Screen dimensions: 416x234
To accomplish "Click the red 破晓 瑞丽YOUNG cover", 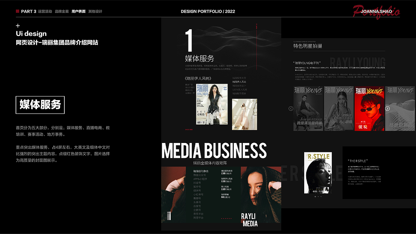I will coord(369,109).
